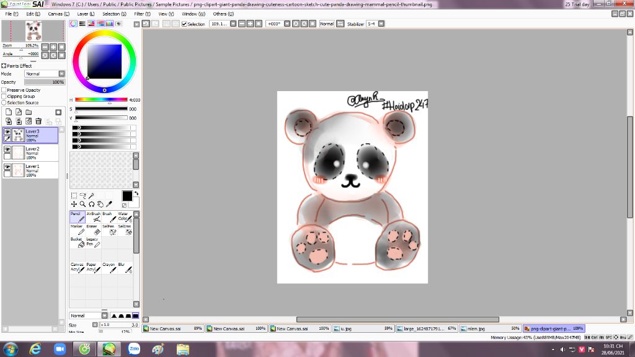Toggle the color wheel panel button
The image size is (635, 357).
(x=73, y=24)
